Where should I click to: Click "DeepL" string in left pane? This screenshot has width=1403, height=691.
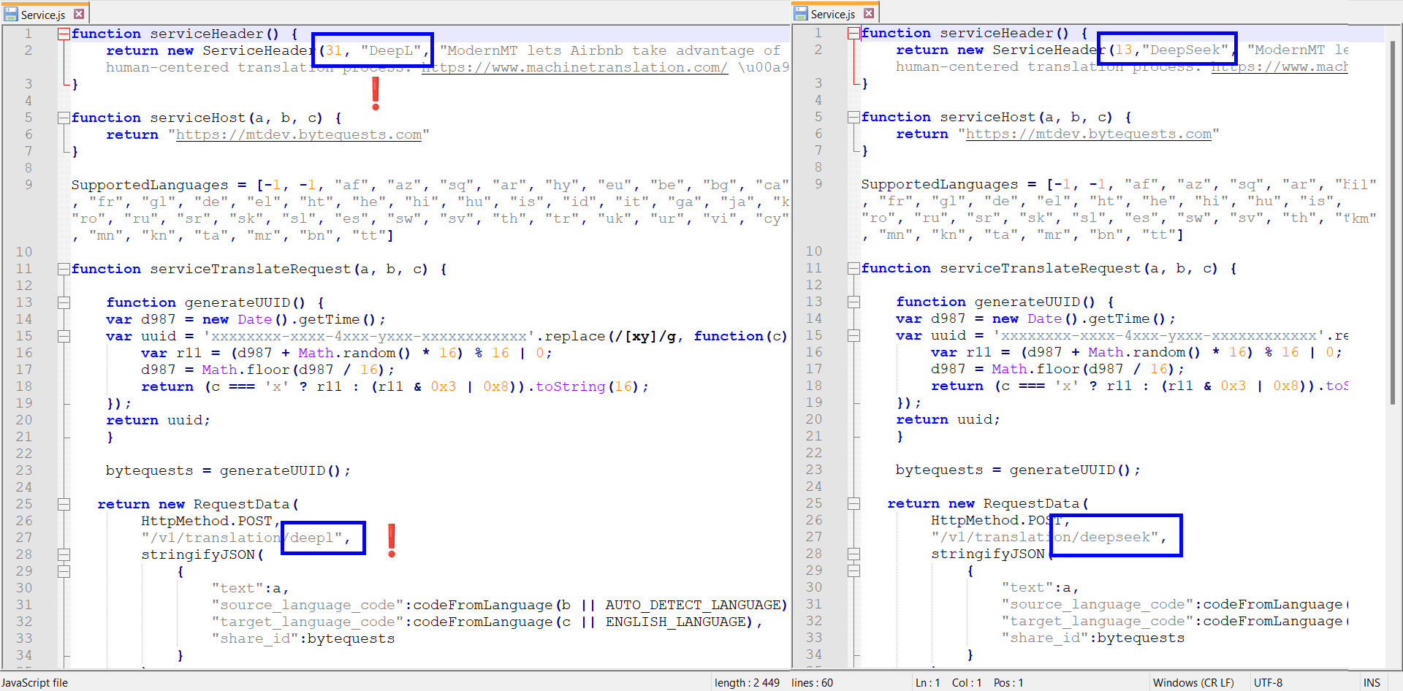pos(391,50)
